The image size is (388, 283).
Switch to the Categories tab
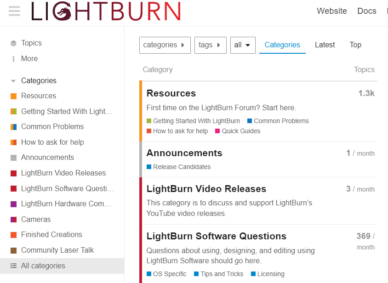point(282,45)
